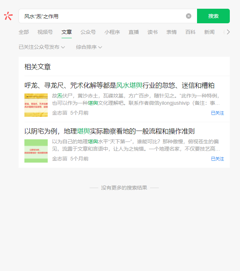Open the article 以阴宅为例，地理堪舆实际勘察
240x271 pixels.
click(x=110, y=131)
